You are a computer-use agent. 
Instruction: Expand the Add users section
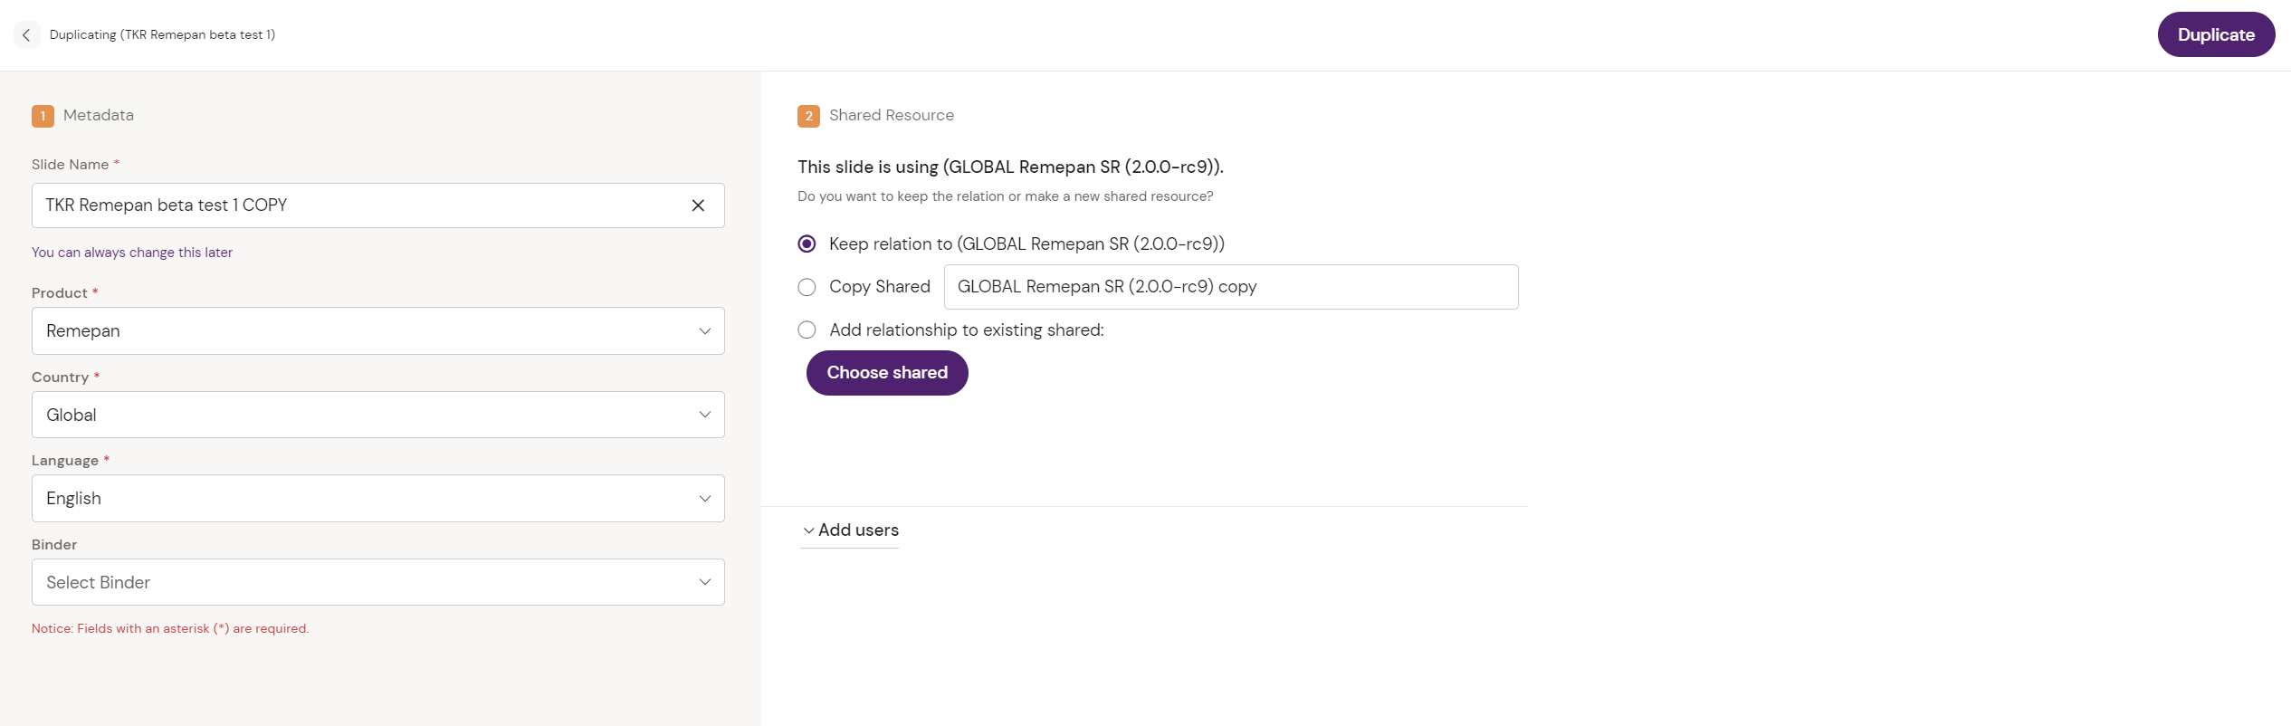click(858, 530)
